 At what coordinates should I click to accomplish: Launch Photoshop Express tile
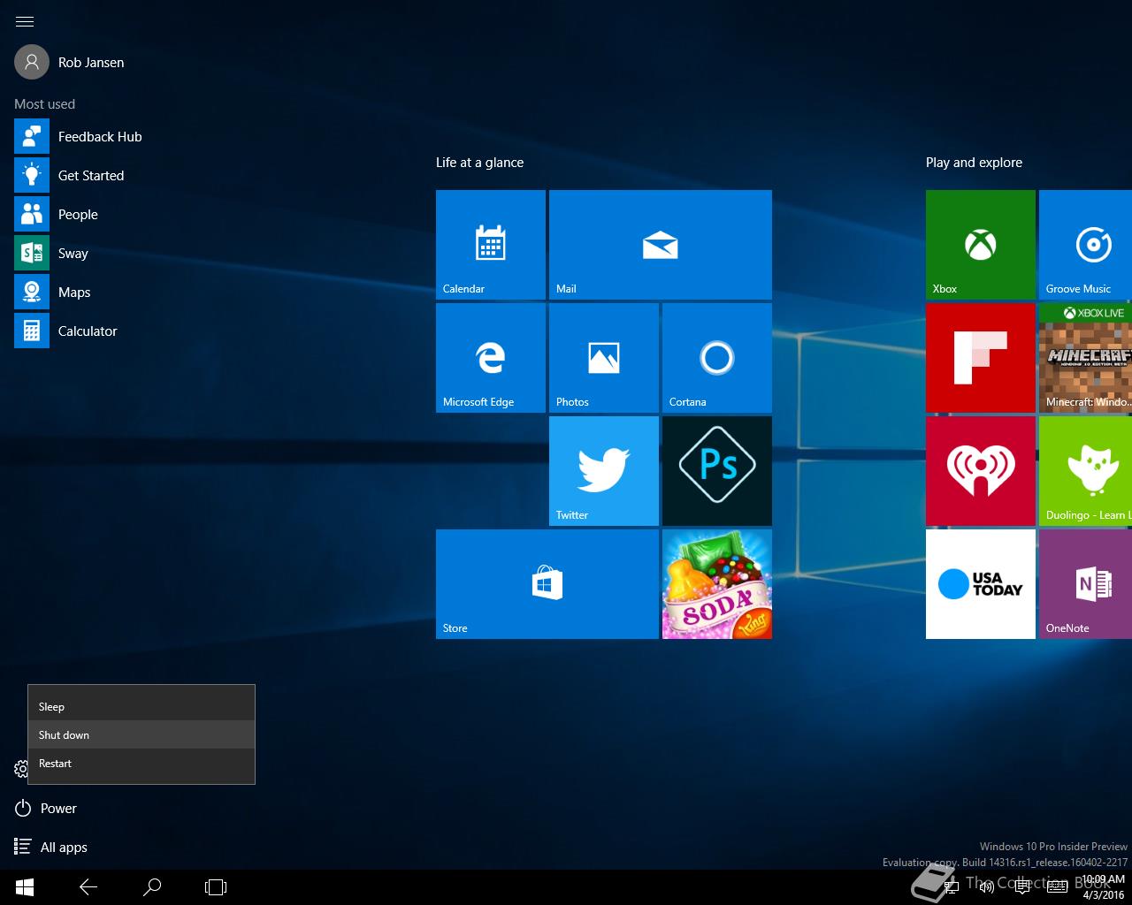(x=717, y=471)
